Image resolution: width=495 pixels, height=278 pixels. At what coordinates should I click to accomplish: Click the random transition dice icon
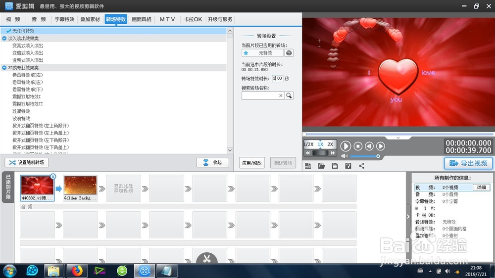coord(289,53)
